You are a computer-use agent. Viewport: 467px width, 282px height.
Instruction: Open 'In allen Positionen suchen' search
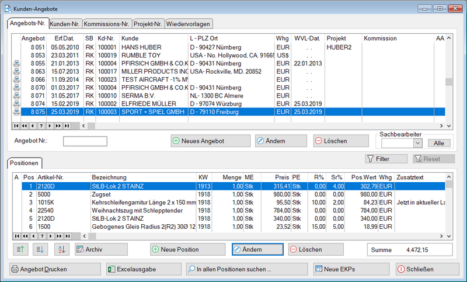click(x=246, y=269)
